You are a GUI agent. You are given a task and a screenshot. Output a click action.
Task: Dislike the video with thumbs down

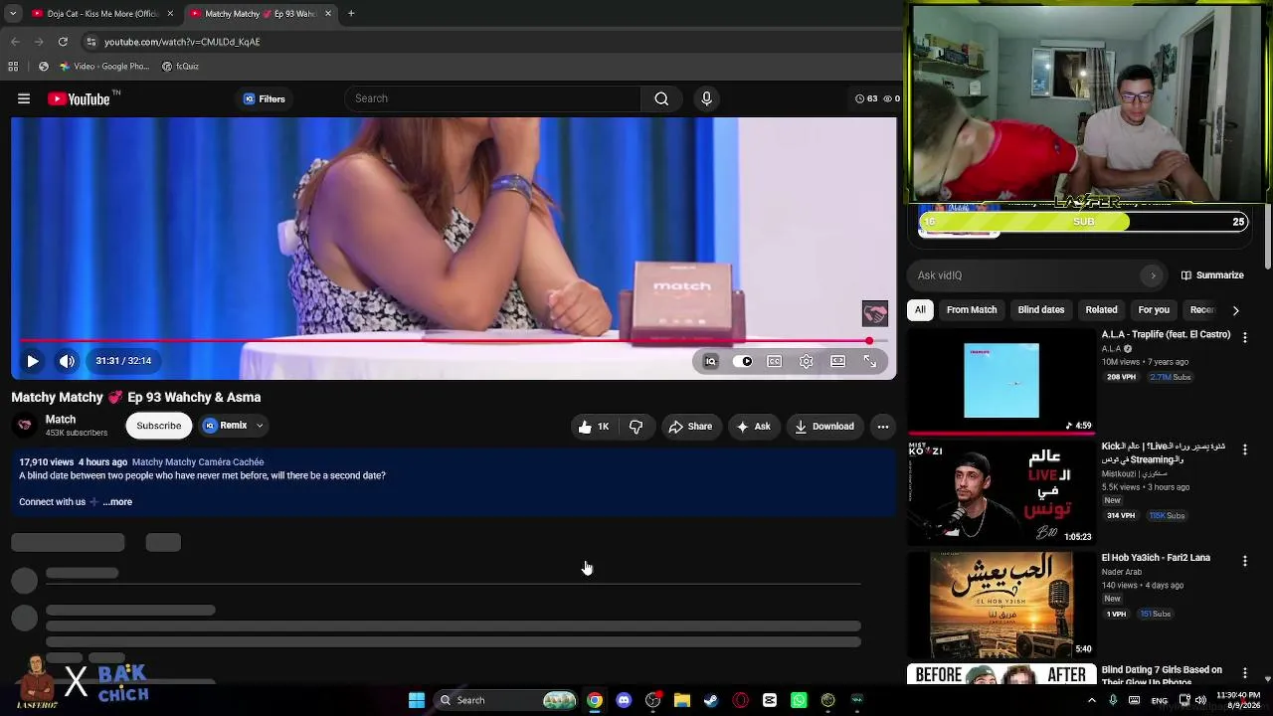click(x=636, y=427)
